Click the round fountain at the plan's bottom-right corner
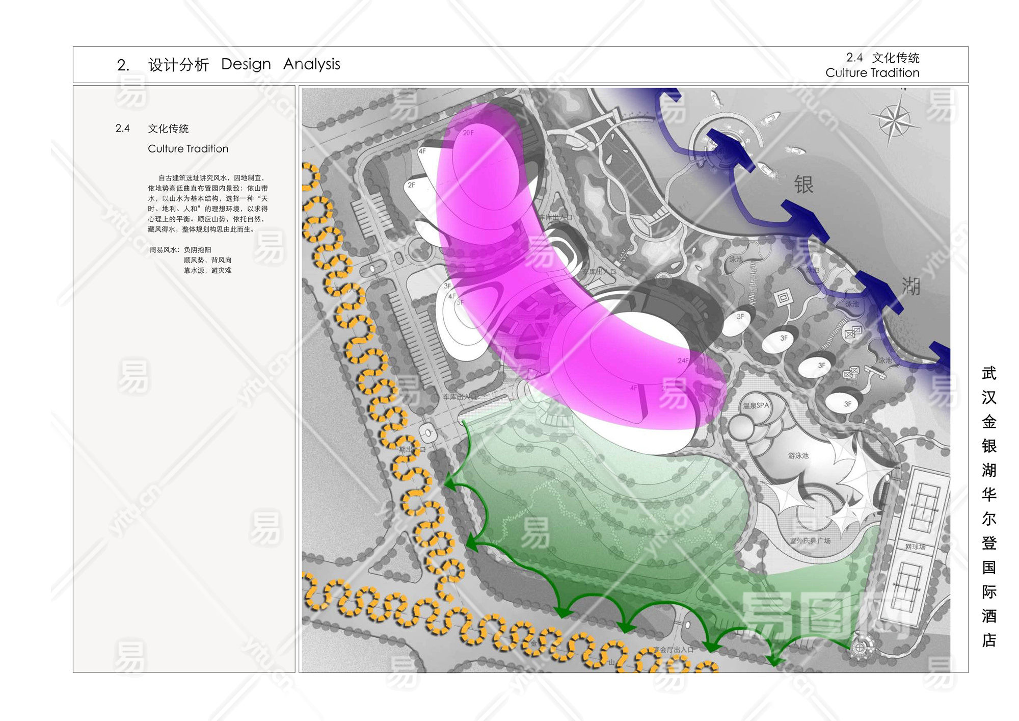 [860, 647]
